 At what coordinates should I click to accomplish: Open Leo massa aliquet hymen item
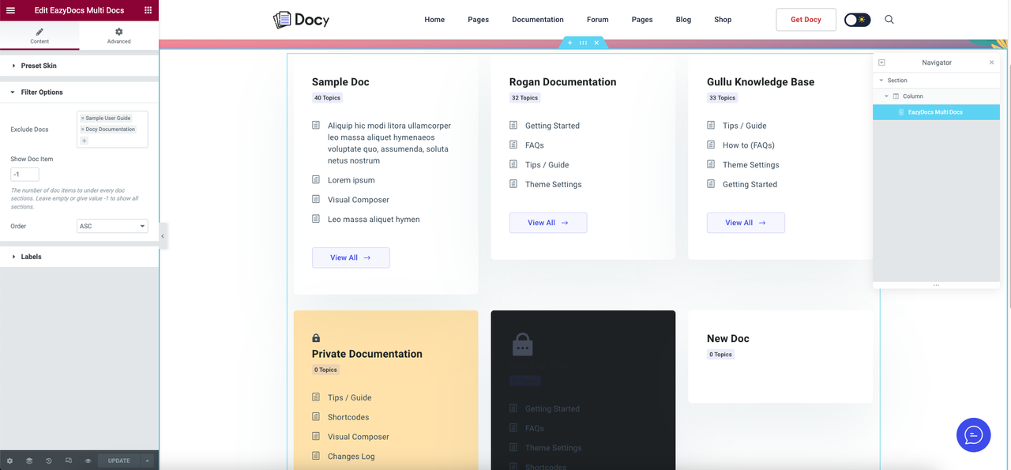tap(374, 220)
